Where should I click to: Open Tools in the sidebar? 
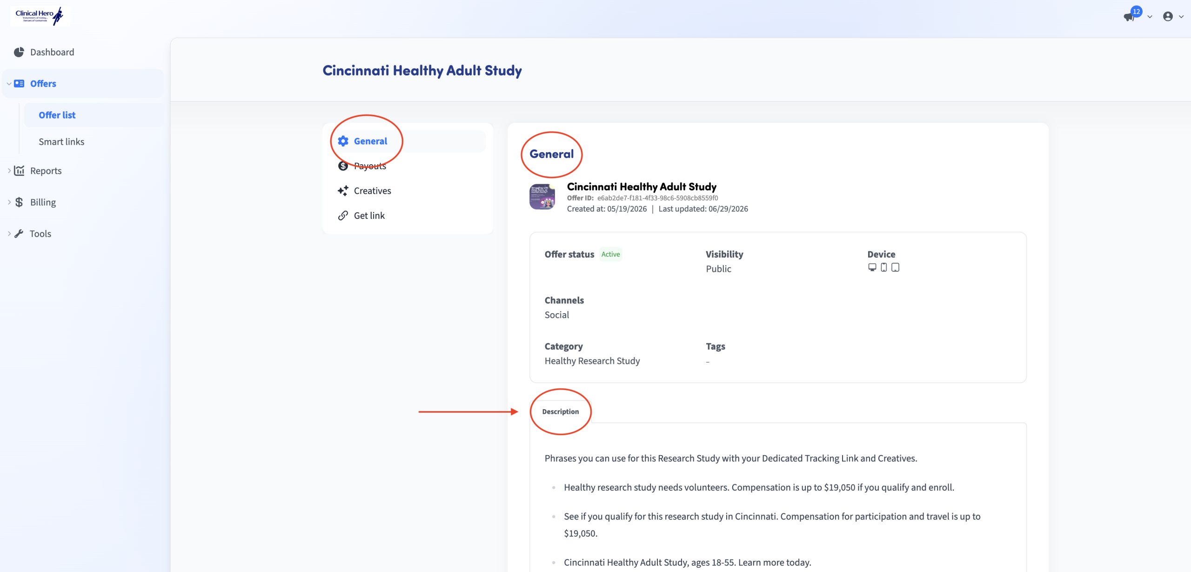[40, 234]
